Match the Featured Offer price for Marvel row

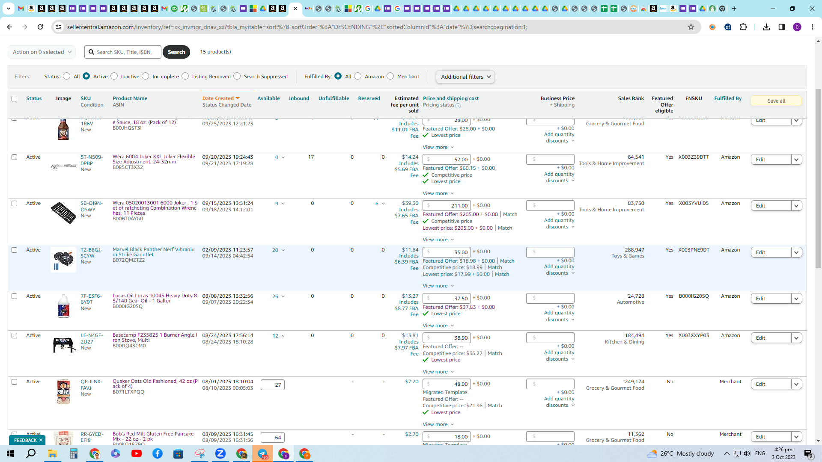[x=507, y=261]
